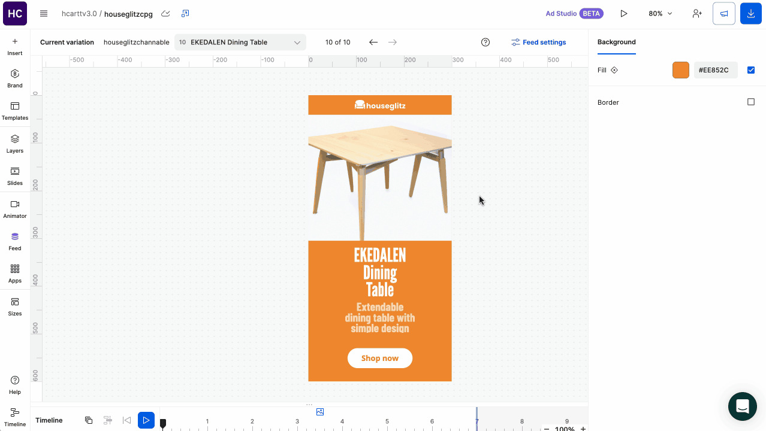
Task: Open the Insert panel
Action: [x=15, y=47]
